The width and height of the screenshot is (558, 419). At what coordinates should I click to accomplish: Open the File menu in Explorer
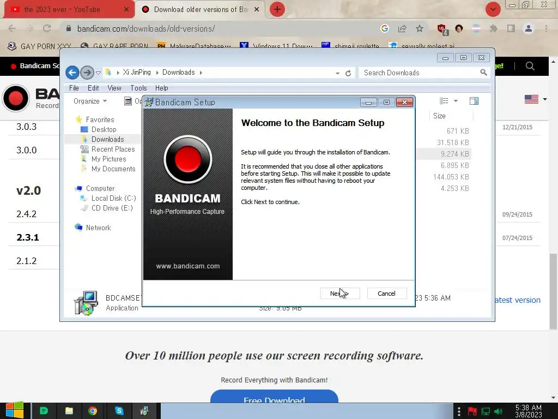coord(74,88)
